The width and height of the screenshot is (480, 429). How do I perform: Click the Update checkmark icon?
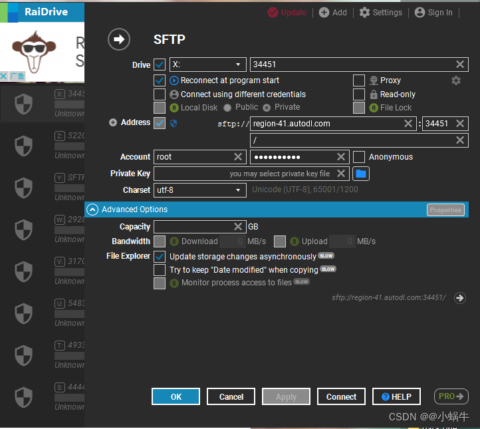[273, 13]
